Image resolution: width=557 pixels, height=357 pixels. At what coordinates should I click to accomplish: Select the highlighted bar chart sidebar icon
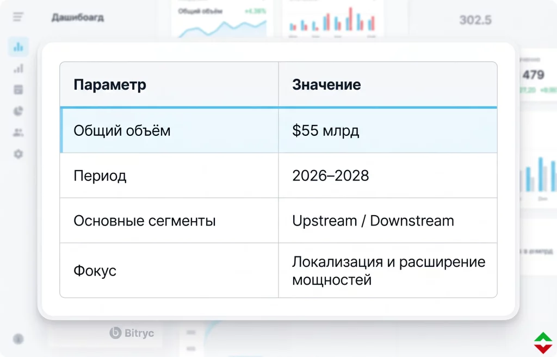(18, 47)
